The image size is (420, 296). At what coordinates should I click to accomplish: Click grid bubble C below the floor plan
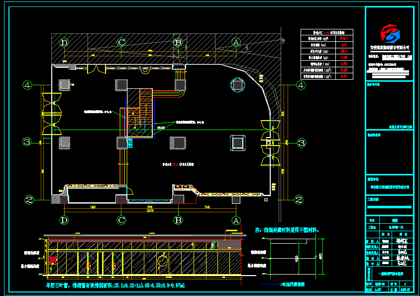(x=121, y=219)
